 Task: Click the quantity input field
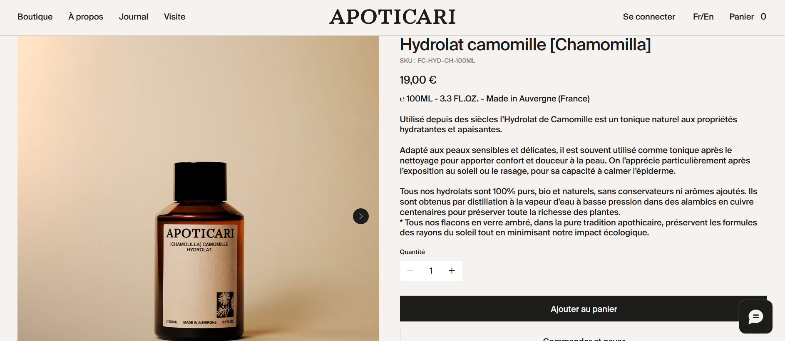point(431,271)
